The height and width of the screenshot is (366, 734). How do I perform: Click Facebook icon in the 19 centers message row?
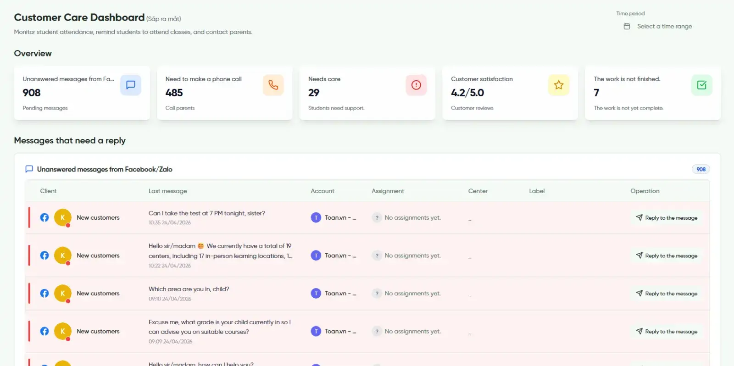coord(44,255)
